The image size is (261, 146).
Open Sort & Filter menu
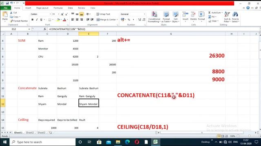click(x=227, y=17)
